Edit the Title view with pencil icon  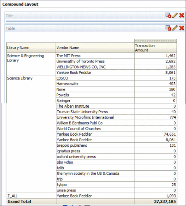click(175, 15)
